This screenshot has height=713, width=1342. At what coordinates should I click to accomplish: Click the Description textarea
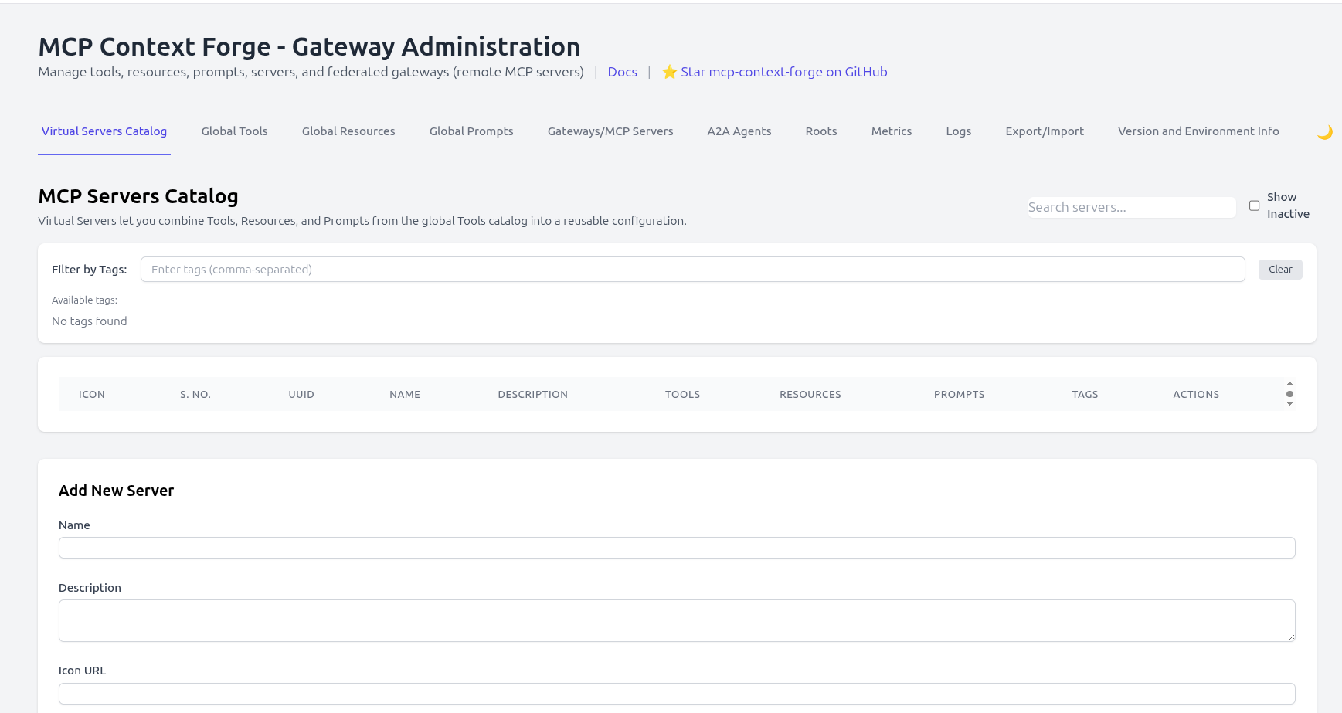click(x=677, y=621)
